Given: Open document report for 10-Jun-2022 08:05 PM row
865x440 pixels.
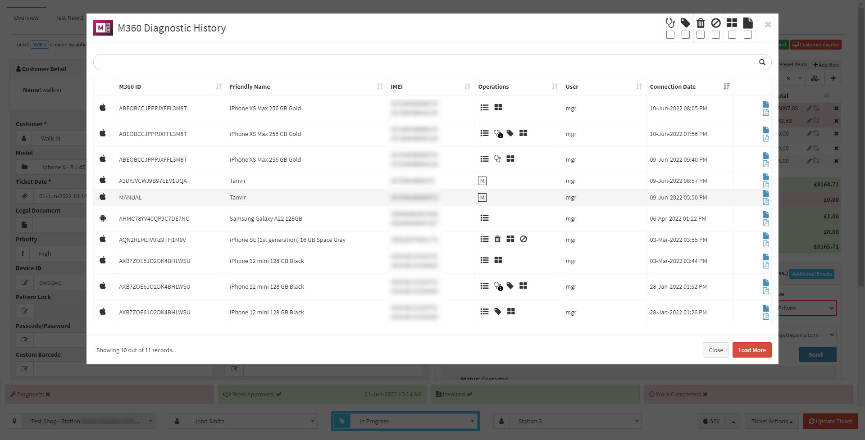Looking at the screenshot, I should click(766, 104).
